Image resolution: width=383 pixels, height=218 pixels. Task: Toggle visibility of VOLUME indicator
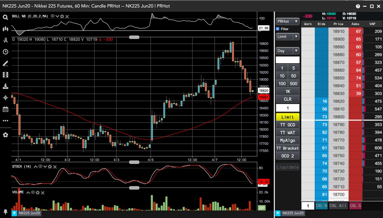coord(33,192)
